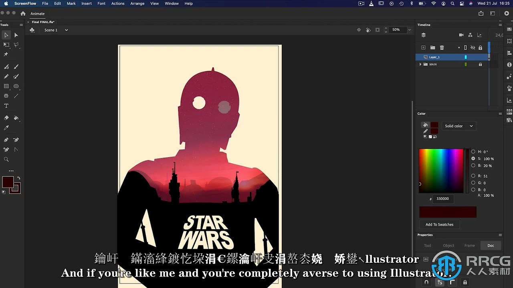513x288 pixels.
Task: Open the Final FINAL.fla document tab
Action: [43, 22]
